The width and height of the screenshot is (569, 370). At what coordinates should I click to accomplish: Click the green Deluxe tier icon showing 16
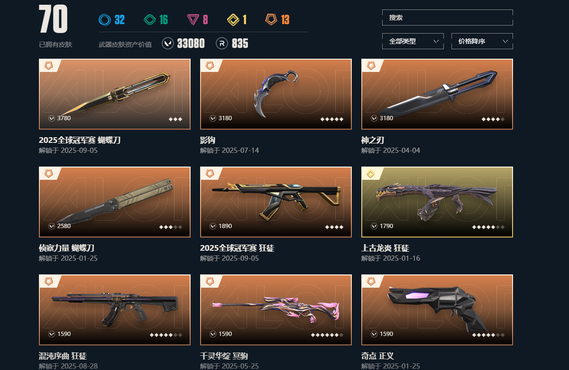(x=150, y=19)
